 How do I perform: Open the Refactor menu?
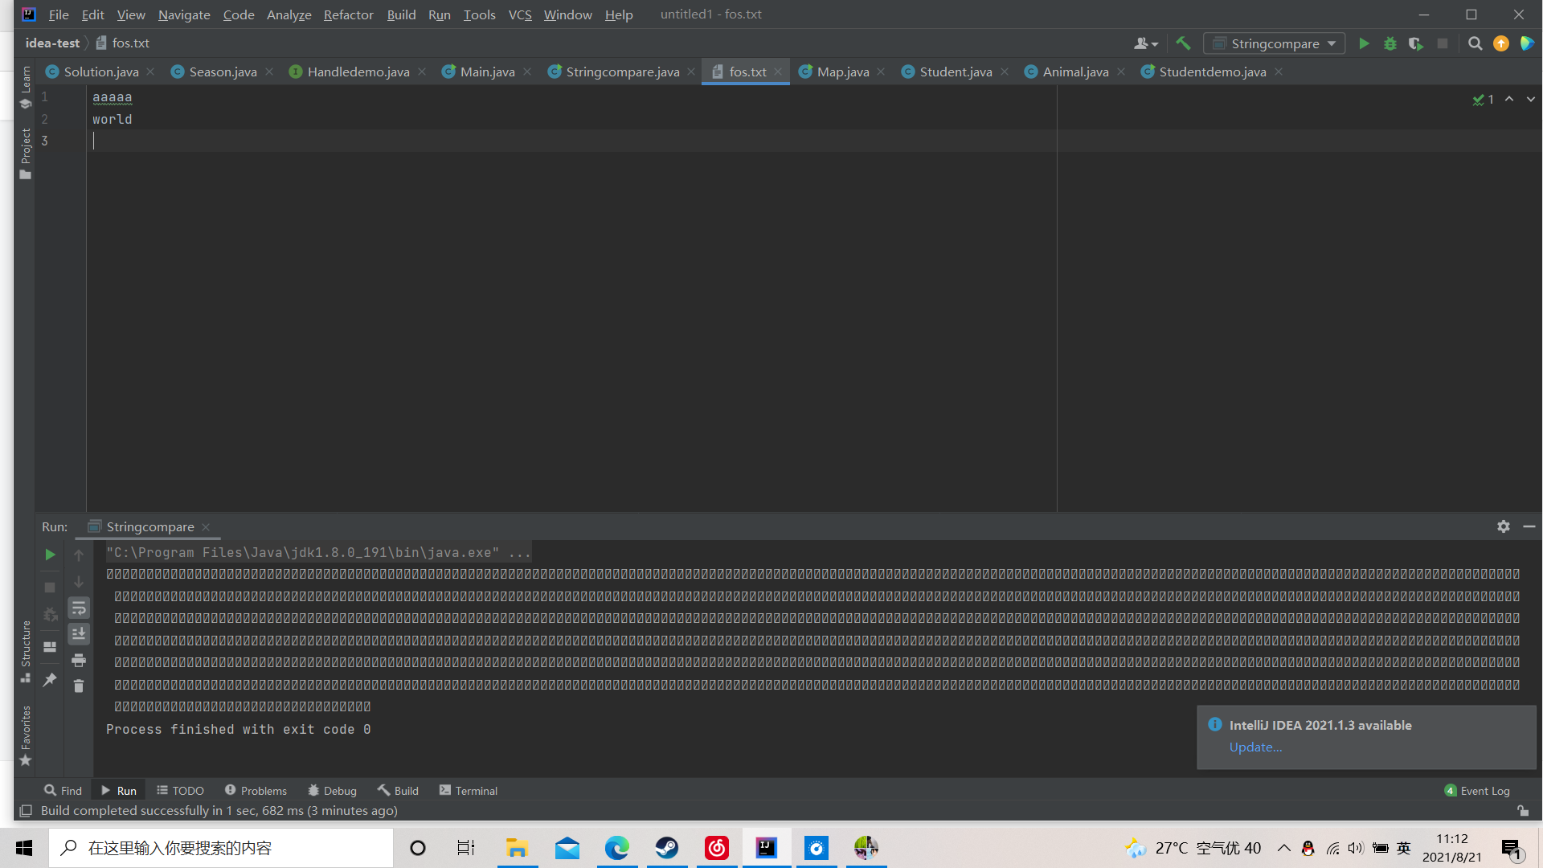coord(348,14)
